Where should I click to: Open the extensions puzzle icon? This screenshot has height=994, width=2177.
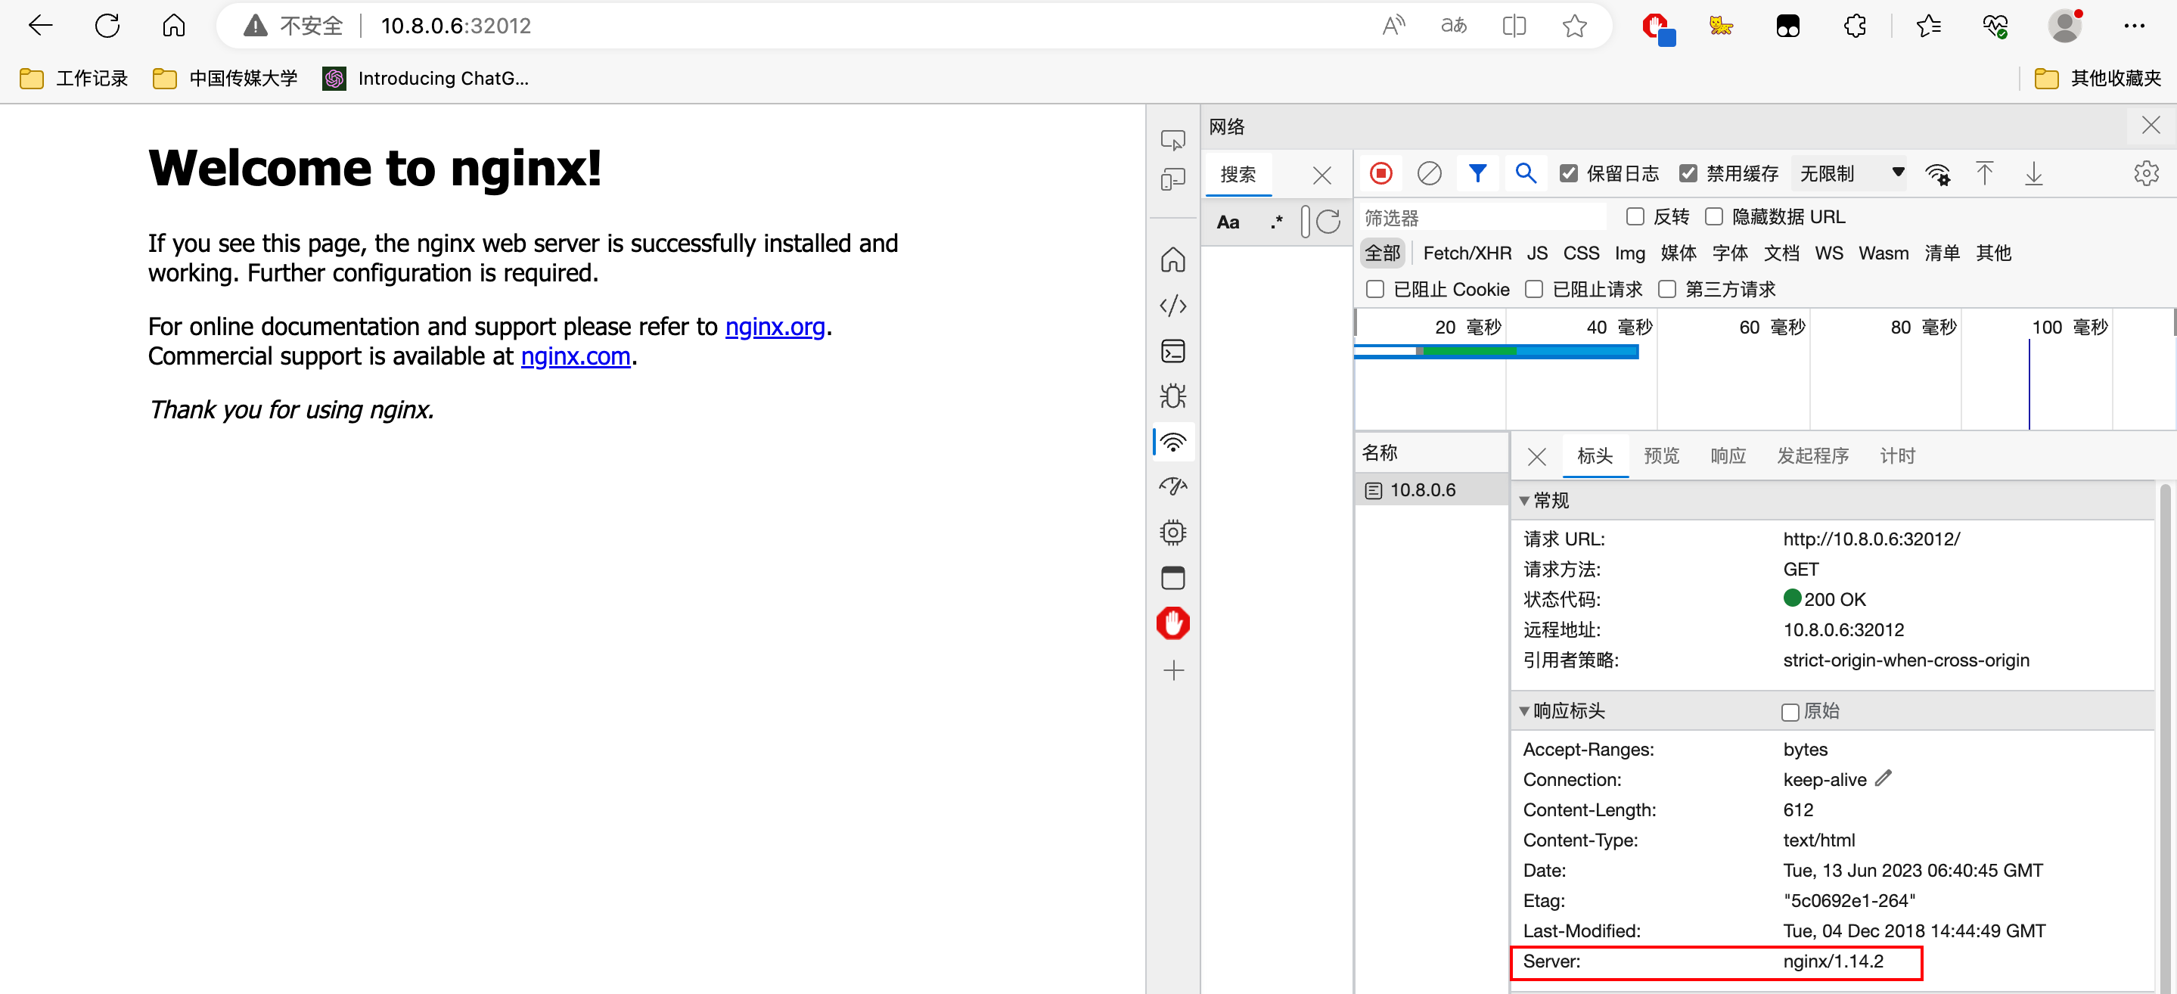[1855, 26]
